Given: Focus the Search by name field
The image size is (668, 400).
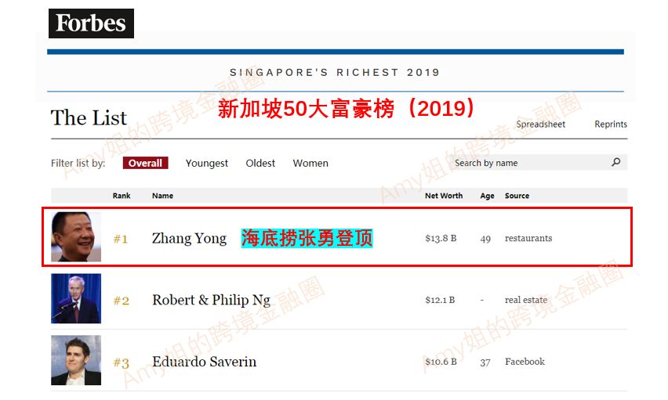Looking at the screenshot, I should pos(538,163).
